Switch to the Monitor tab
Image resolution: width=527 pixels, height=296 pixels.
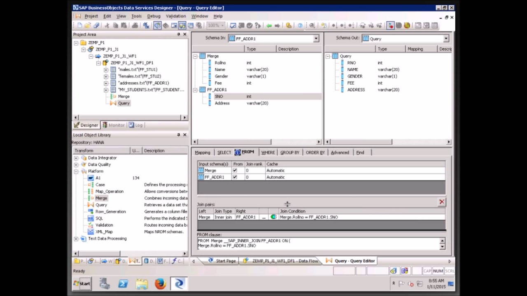click(113, 125)
